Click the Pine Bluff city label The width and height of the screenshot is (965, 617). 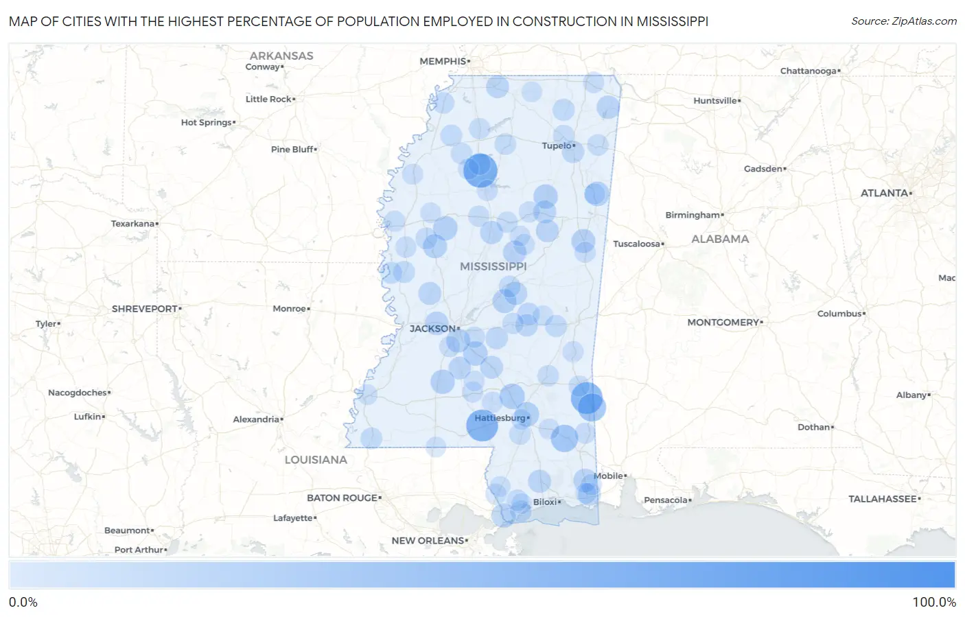pyautogui.click(x=292, y=149)
